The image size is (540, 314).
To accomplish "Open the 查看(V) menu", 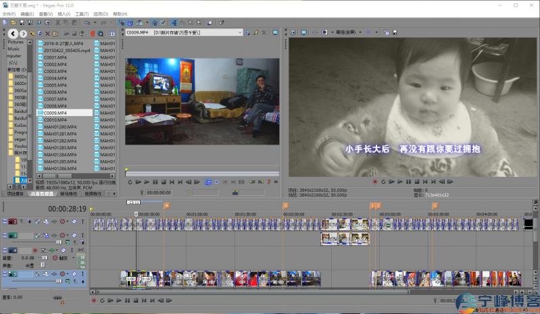I will (46, 14).
